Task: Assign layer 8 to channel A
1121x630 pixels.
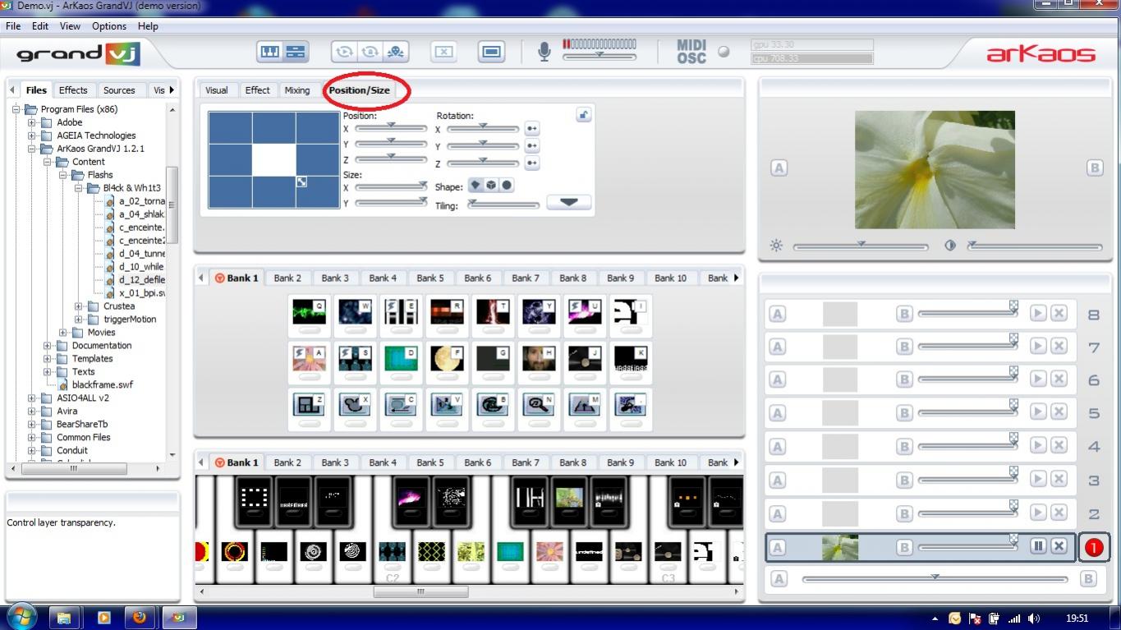Action: click(x=777, y=314)
